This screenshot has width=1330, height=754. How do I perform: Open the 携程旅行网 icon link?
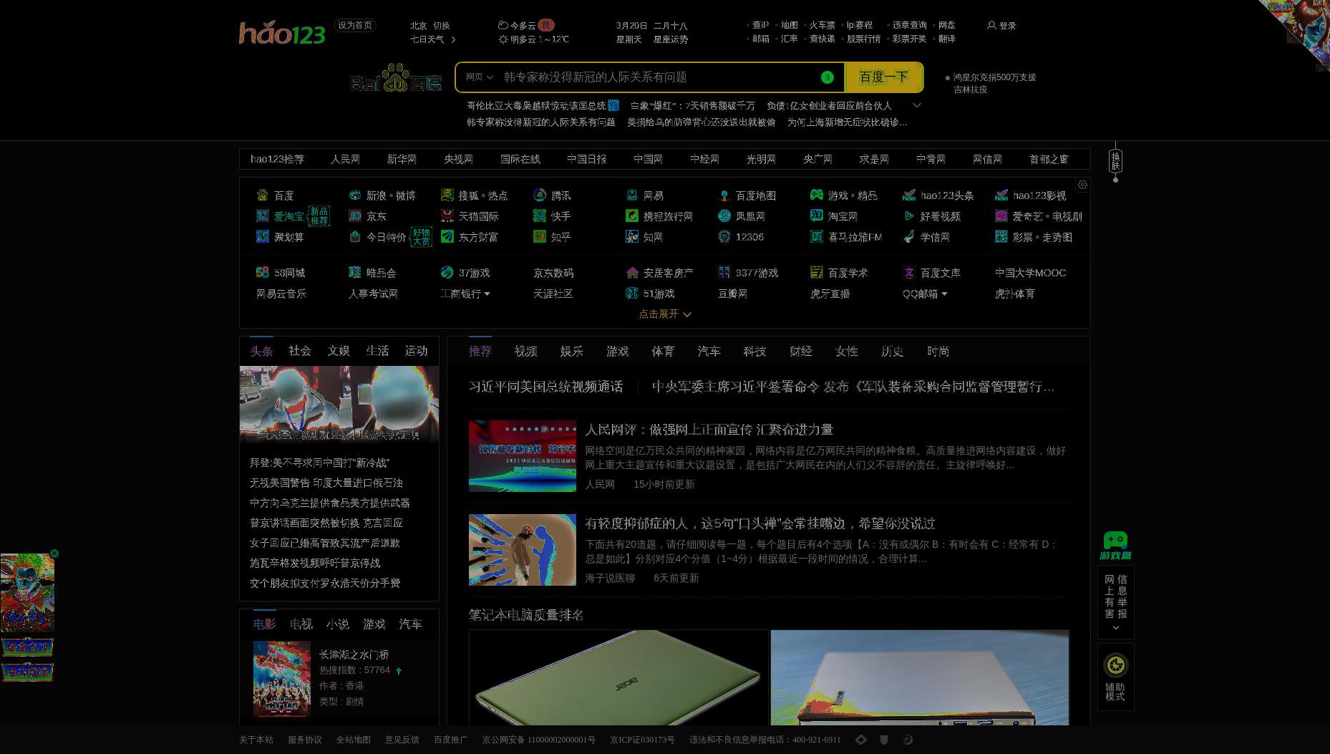(632, 216)
